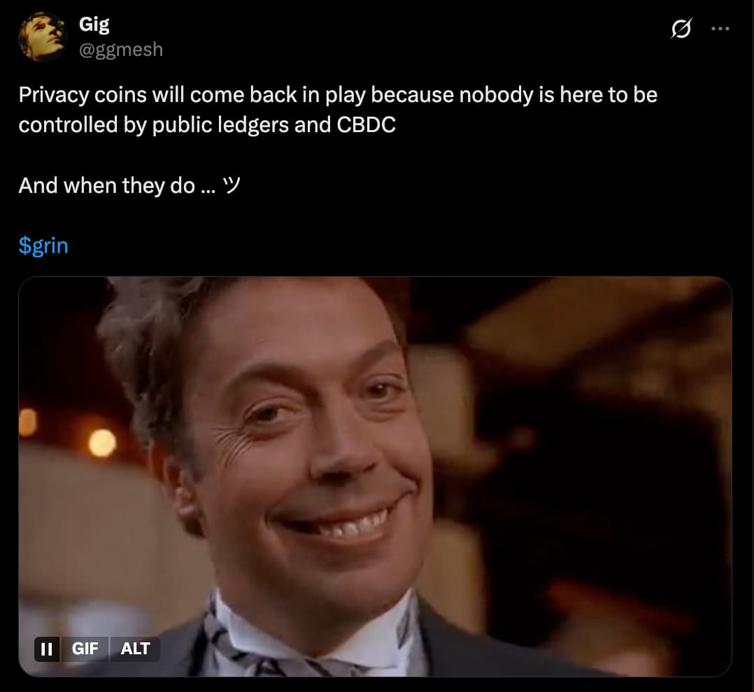Open the smiling man GIF media

375,476
